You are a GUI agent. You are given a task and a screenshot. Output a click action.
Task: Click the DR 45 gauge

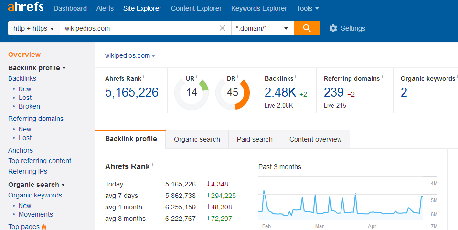(x=233, y=93)
